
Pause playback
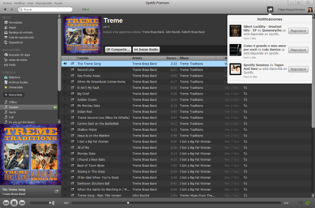point(14,203)
